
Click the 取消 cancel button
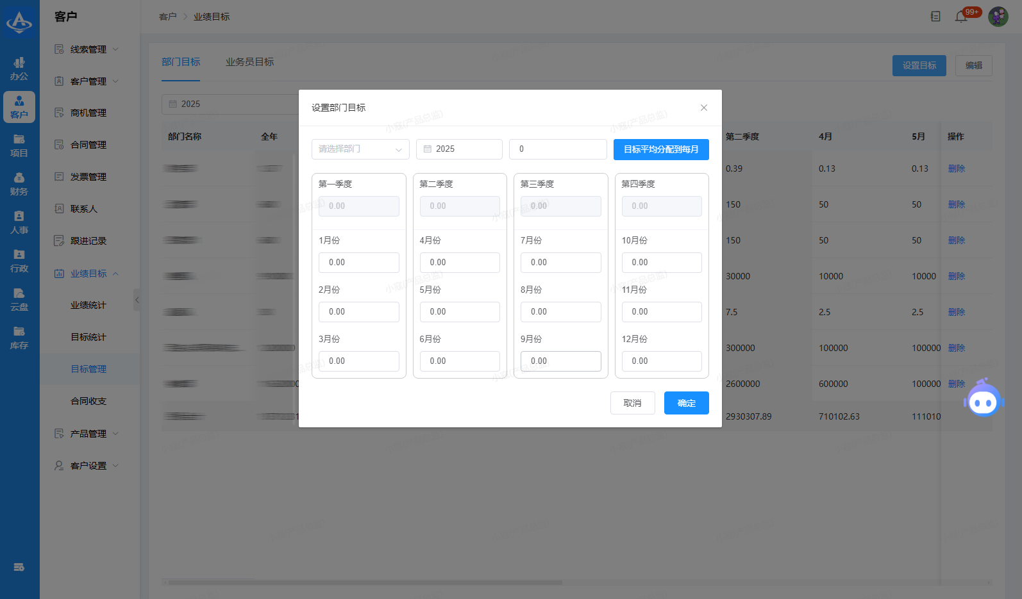[632, 403]
